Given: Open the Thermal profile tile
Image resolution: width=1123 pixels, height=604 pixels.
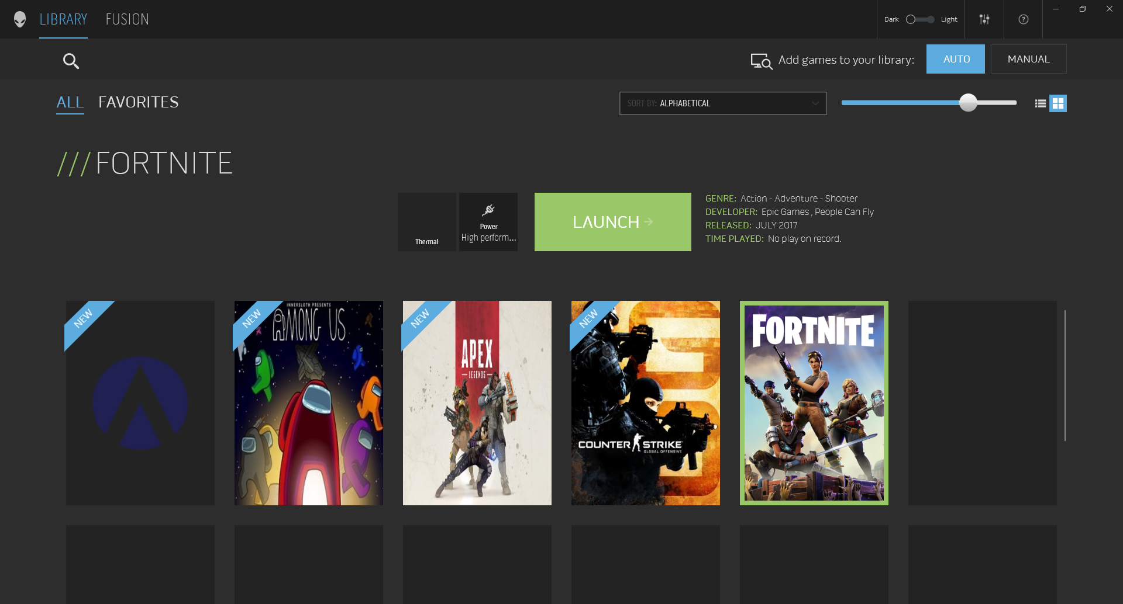Looking at the screenshot, I should point(427,222).
